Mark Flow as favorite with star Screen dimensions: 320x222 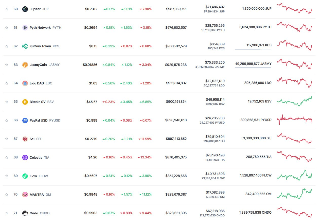(x=7, y=176)
